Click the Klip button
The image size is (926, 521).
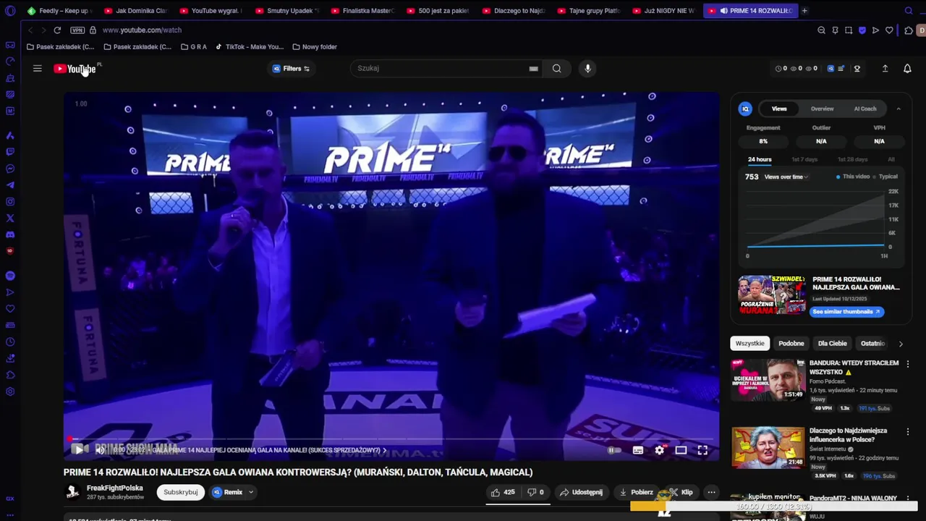coord(681,492)
